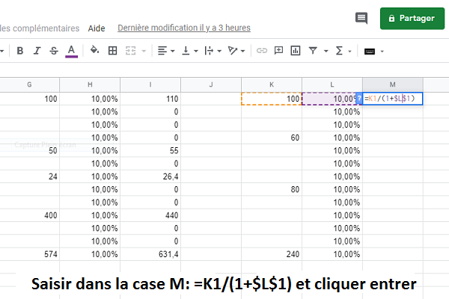Open the text color picker
Viewport: 449px width, 299px height.
71,51
